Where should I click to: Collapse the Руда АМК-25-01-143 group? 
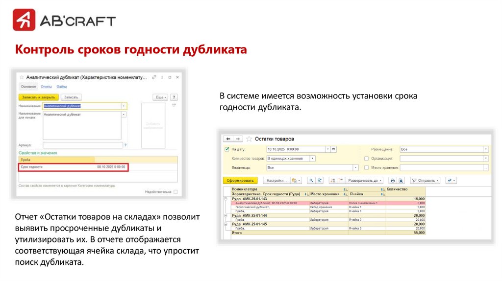(x=226, y=199)
